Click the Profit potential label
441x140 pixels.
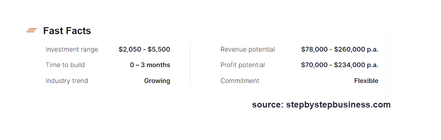(243, 65)
